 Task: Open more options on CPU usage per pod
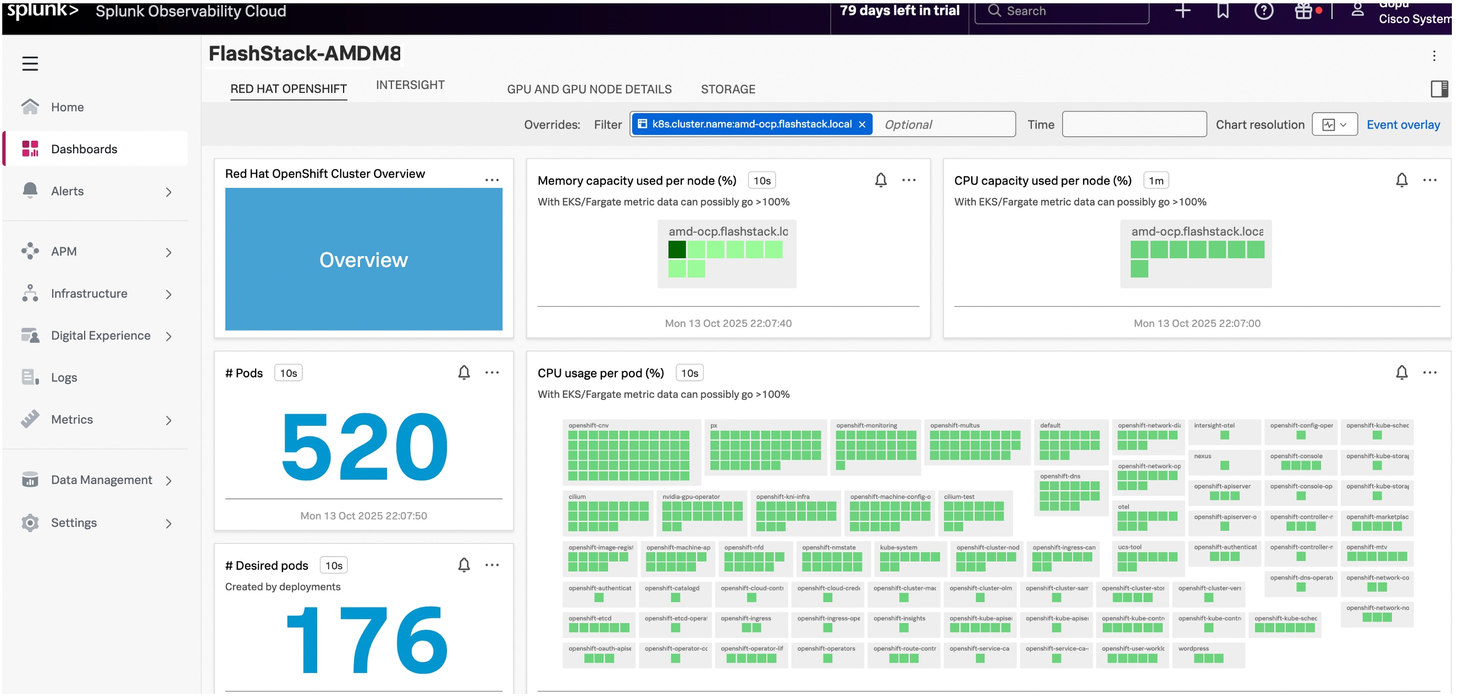[1429, 373]
